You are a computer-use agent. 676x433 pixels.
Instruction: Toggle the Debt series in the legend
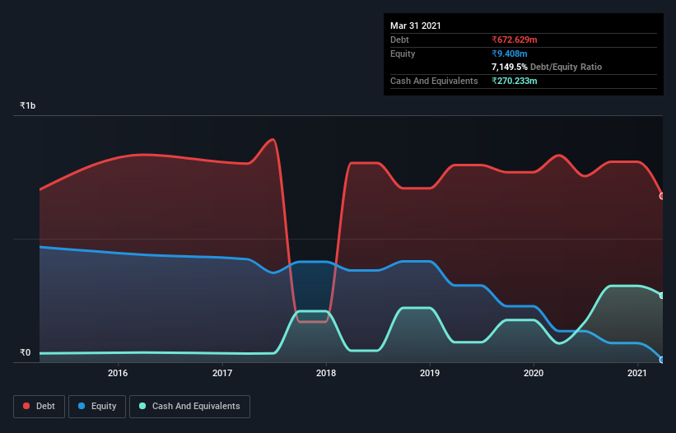[40, 407]
